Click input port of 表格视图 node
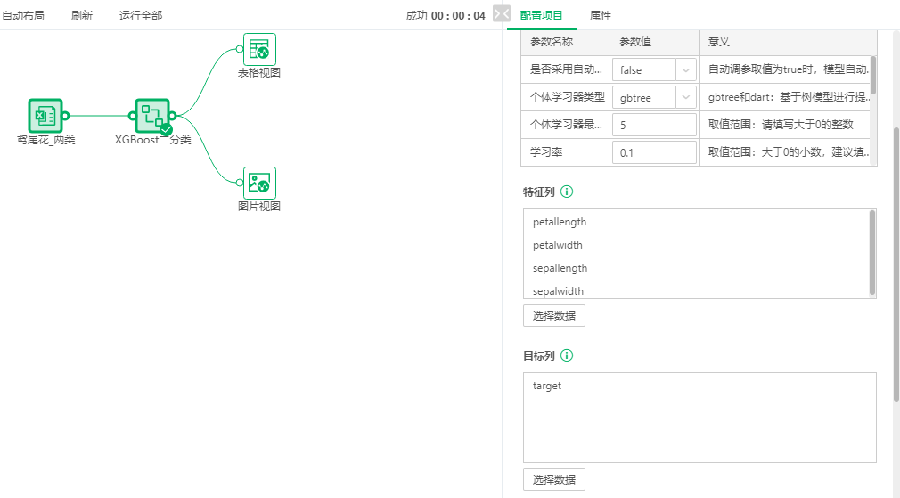 click(x=240, y=49)
